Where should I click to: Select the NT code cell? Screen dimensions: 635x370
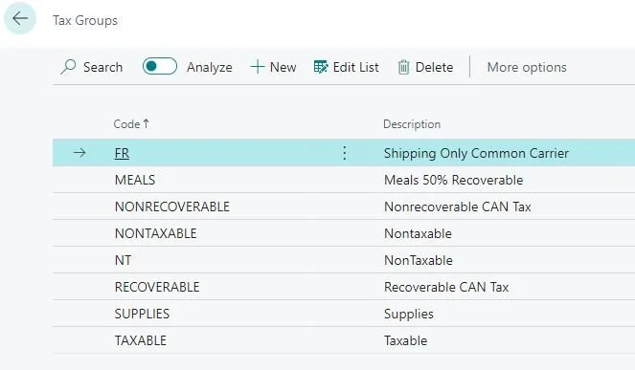[x=123, y=260]
